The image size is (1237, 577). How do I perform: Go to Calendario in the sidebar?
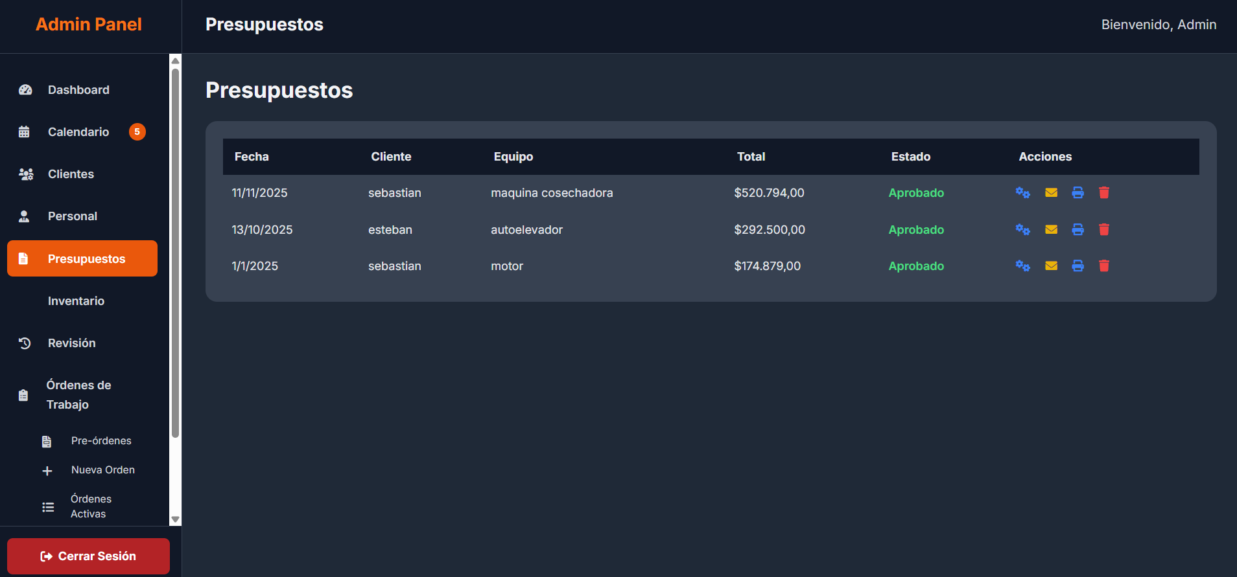(x=78, y=132)
